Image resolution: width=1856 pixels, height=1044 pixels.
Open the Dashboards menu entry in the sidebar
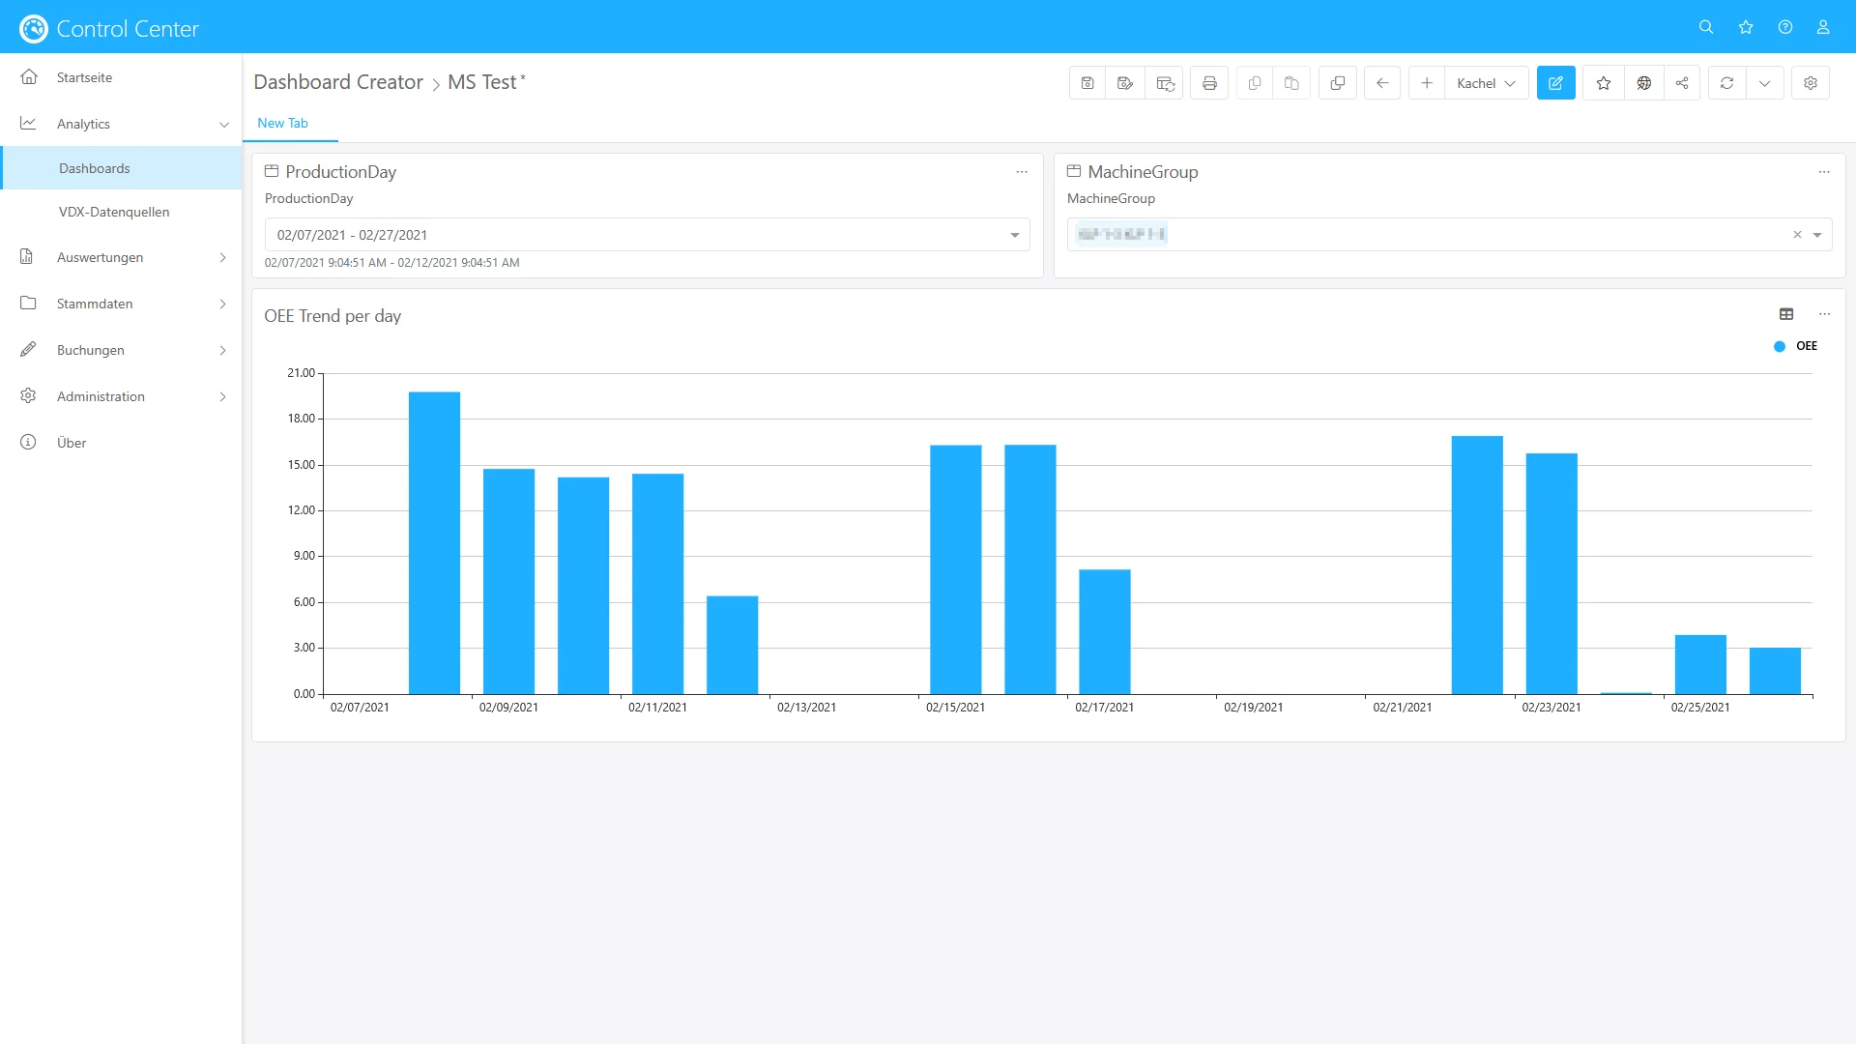(94, 167)
